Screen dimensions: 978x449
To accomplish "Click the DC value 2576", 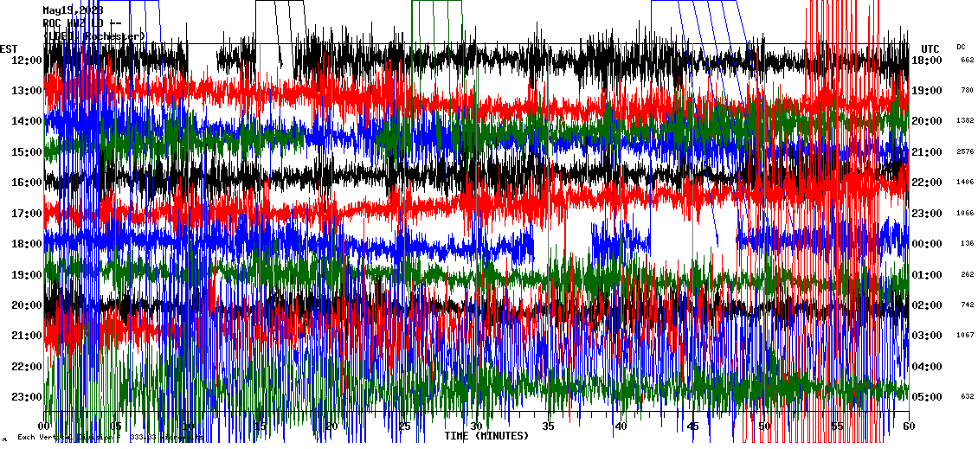I will 967,152.
